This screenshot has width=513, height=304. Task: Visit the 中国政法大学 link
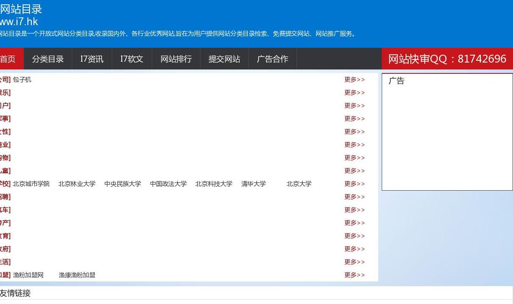168,184
